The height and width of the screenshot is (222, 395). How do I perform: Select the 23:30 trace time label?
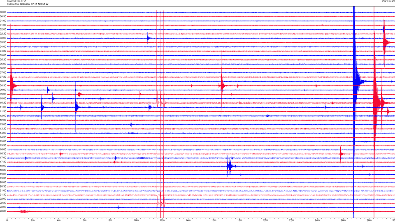pyautogui.click(x=3, y=211)
